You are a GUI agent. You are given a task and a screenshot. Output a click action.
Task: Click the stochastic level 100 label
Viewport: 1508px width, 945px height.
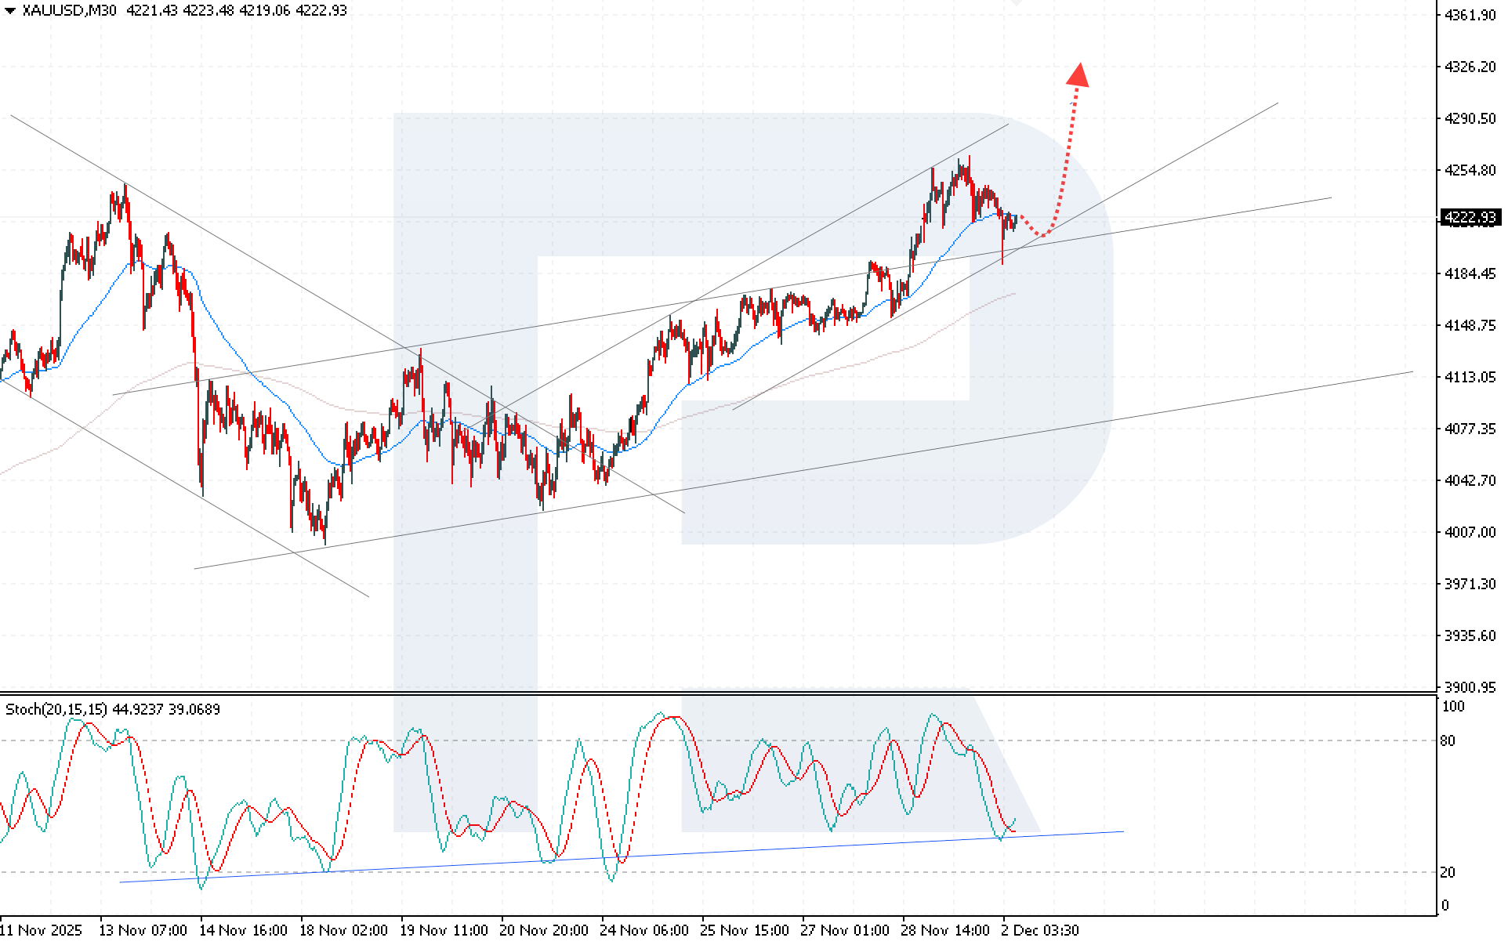pyautogui.click(x=1452, y=706)
